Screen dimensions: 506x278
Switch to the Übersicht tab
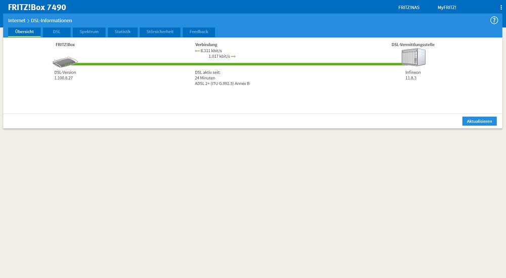(x=24, y=31)
